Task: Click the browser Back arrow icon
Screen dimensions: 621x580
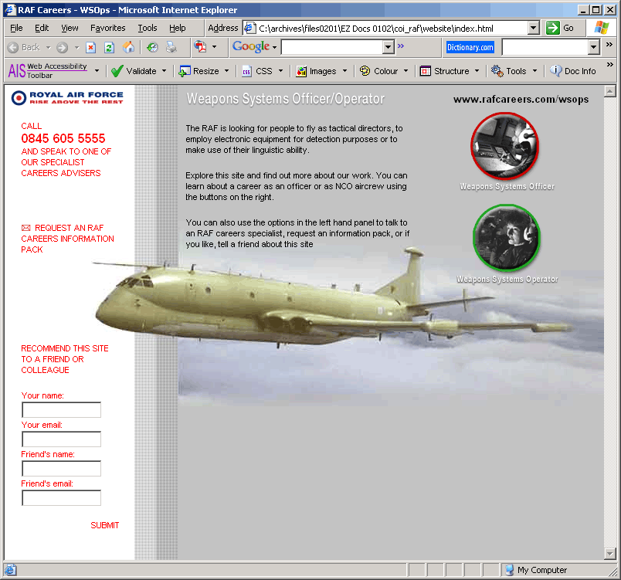Action: pos(13,48)
